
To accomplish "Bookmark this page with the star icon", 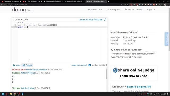I will 128,5.
